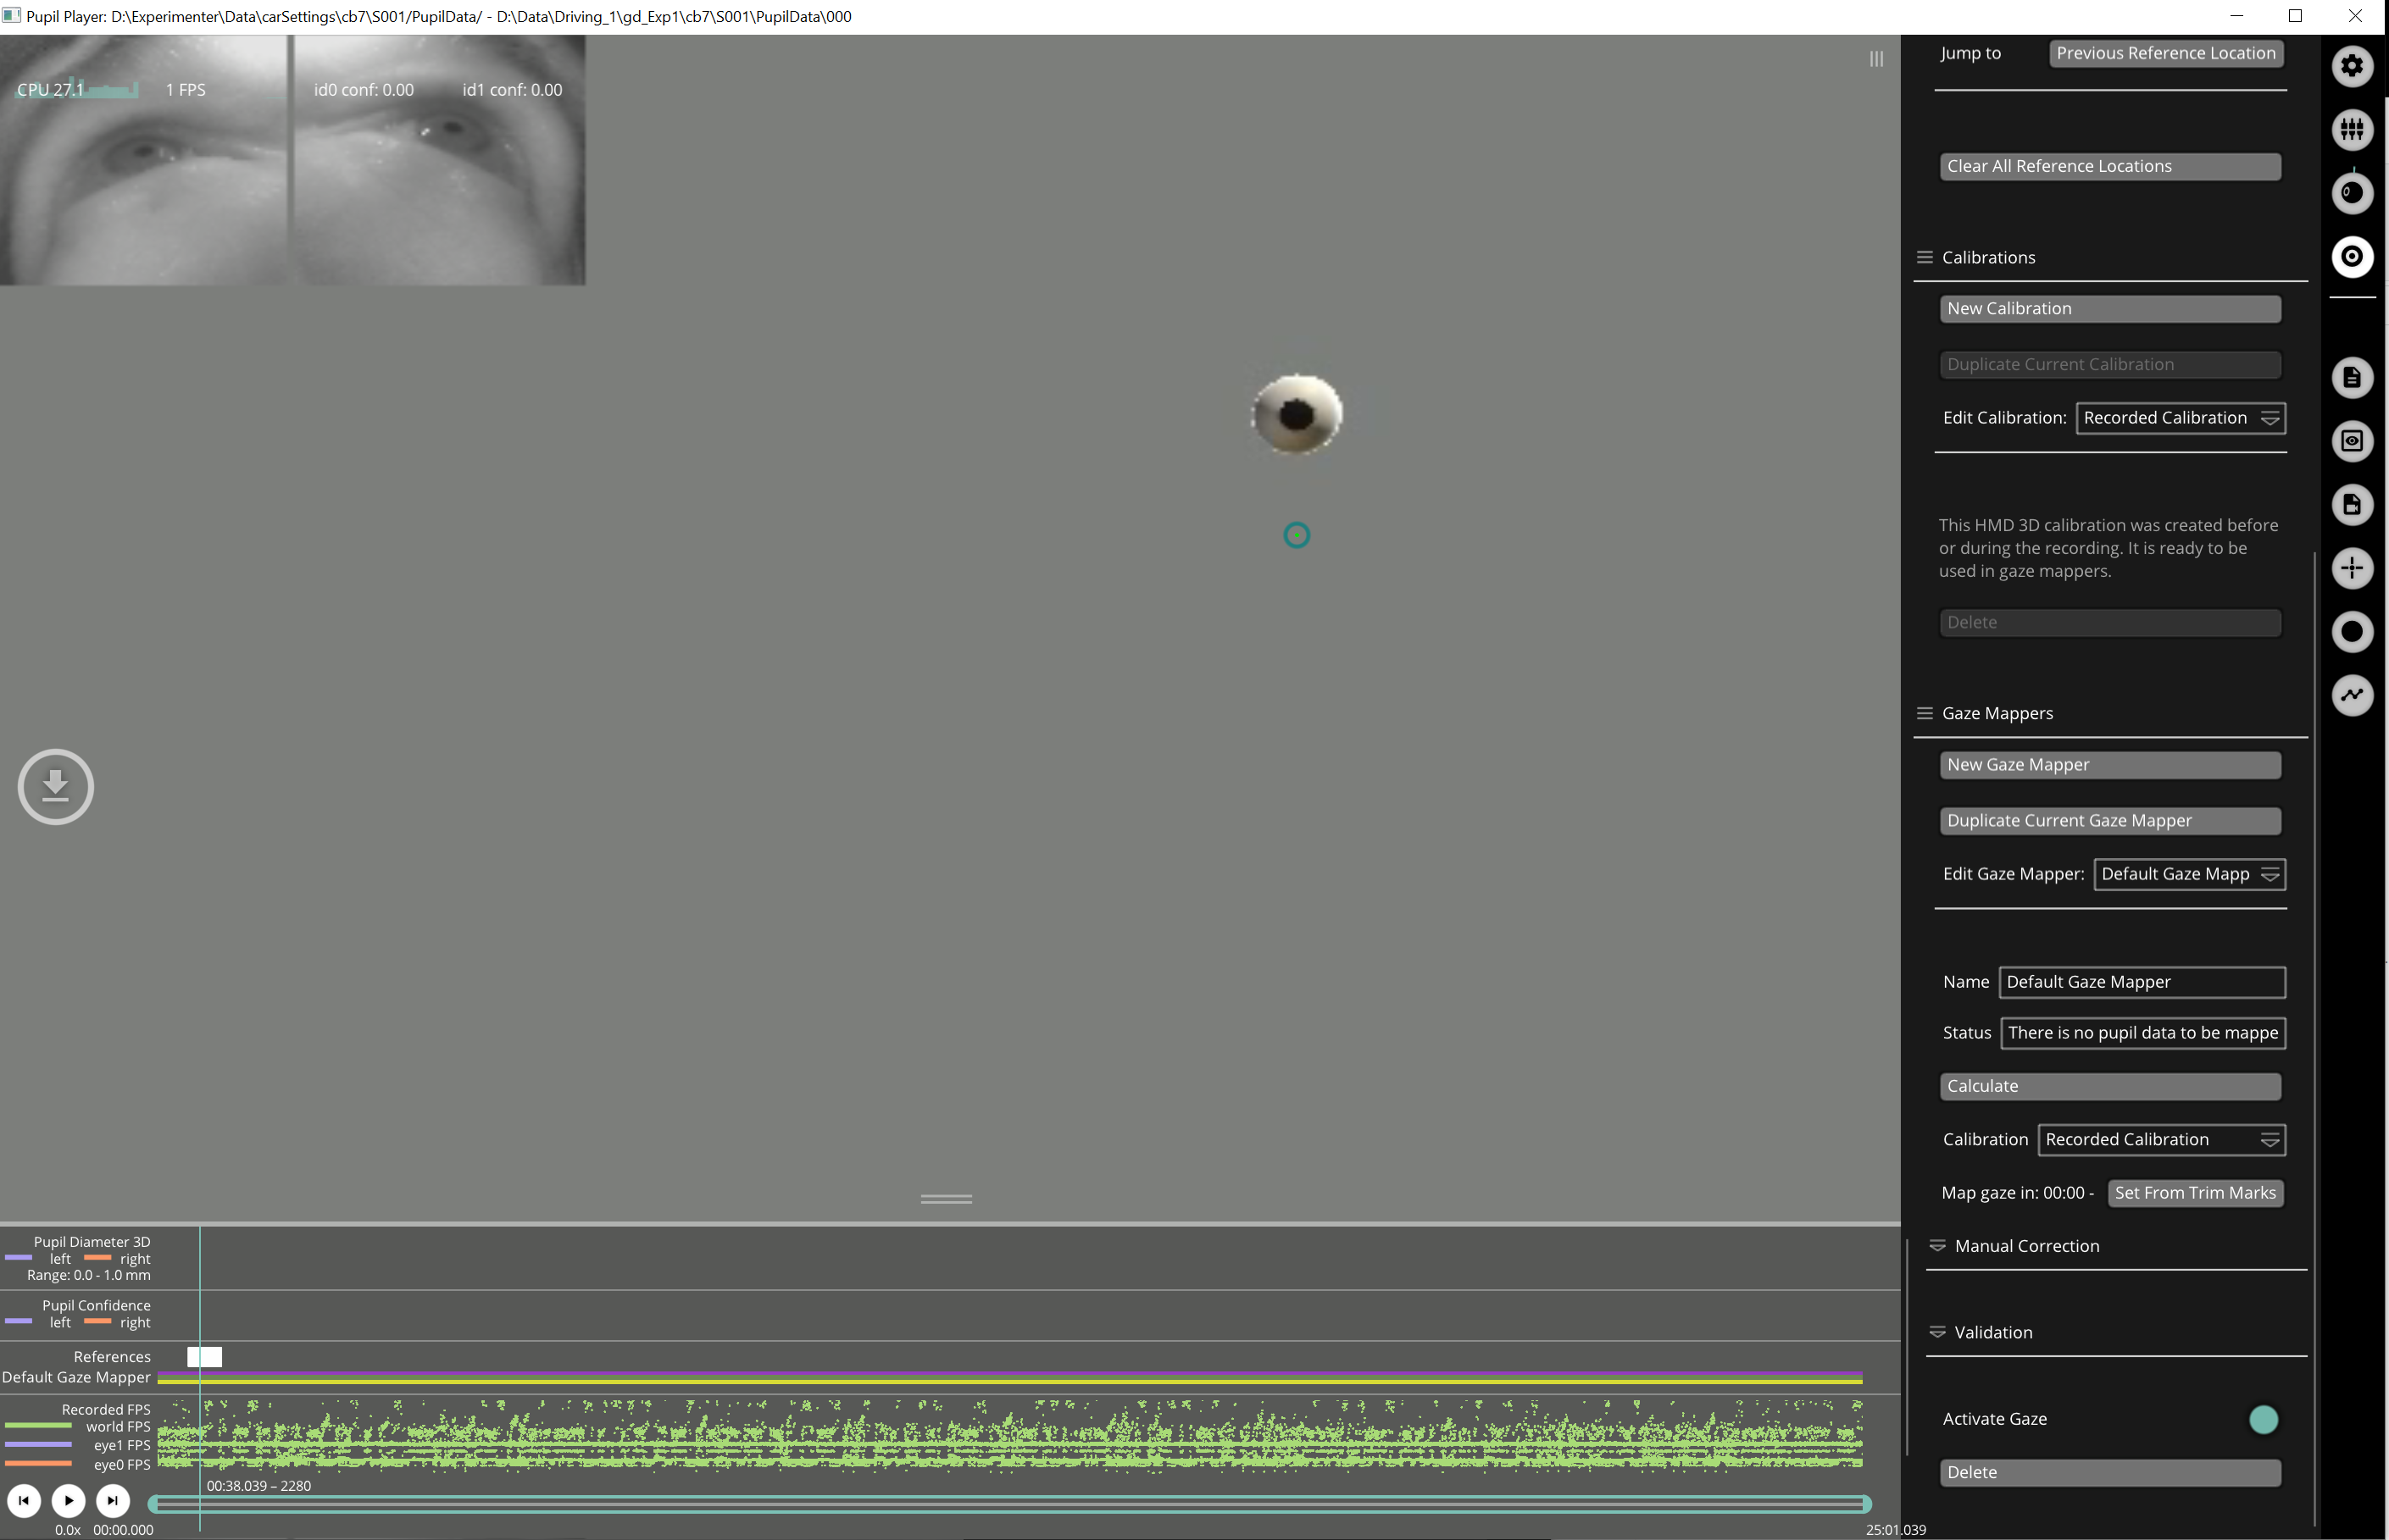This screenshot has height=1540, width=2389.
Task: Start playback with the play button
Action: [x=68, y=1500]
